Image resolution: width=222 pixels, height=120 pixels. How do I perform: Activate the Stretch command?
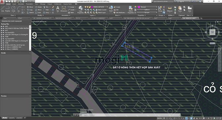30,13
